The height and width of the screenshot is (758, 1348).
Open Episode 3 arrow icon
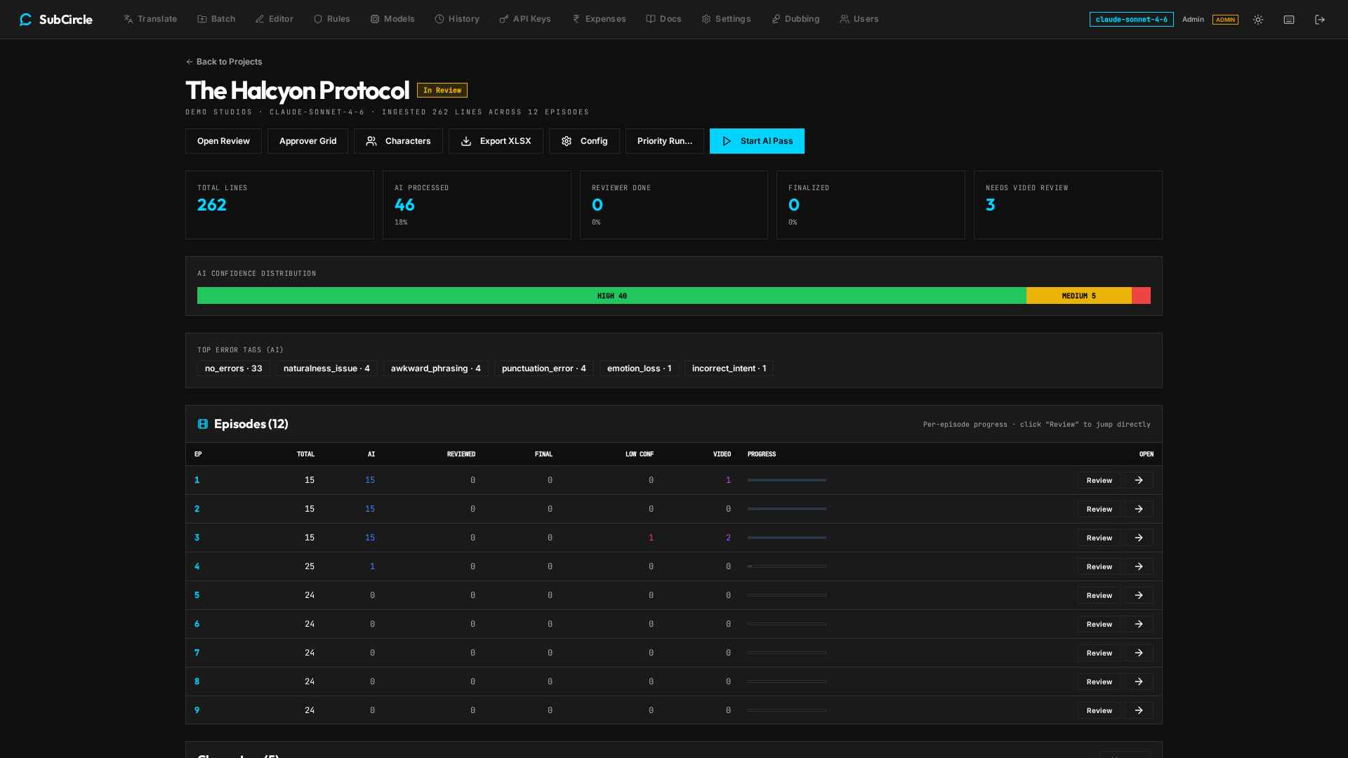pyautogui.click(x=1139, y=538)
